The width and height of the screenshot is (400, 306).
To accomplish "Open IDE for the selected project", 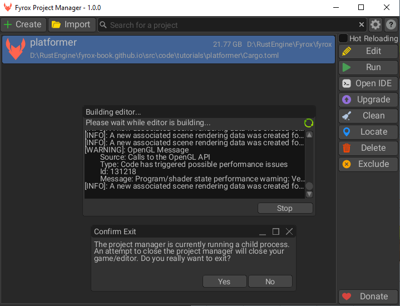I will tap(368, 83).
